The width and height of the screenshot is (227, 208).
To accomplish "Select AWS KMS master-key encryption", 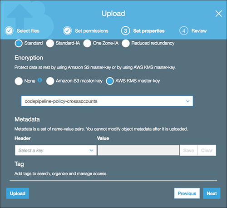I will [x=110, y=81].
